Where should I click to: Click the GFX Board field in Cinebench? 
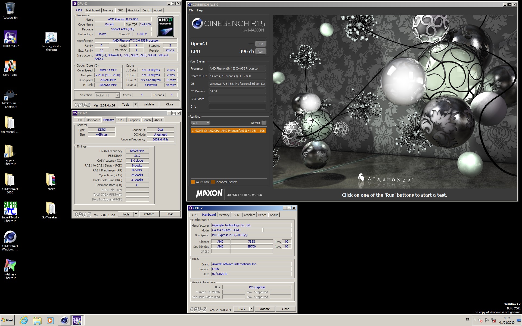tap(237, 99)
